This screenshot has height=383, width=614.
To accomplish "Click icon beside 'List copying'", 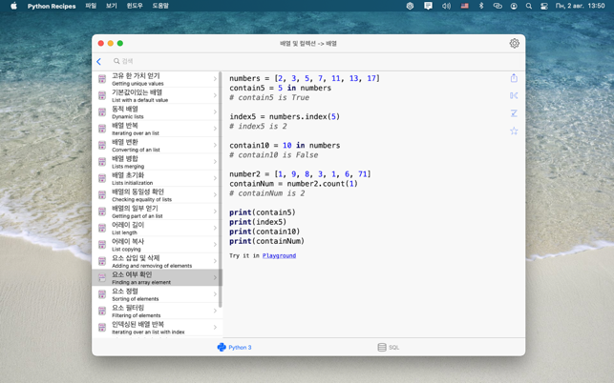I will point(102,245).
